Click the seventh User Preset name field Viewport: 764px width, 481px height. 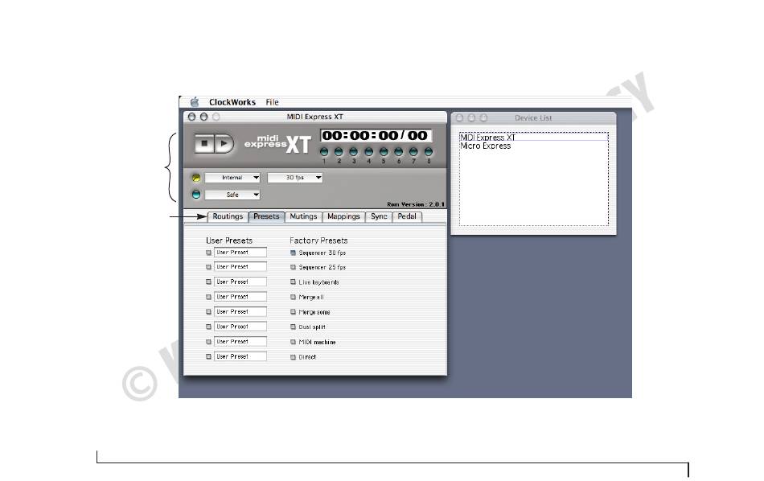[240, 342]
